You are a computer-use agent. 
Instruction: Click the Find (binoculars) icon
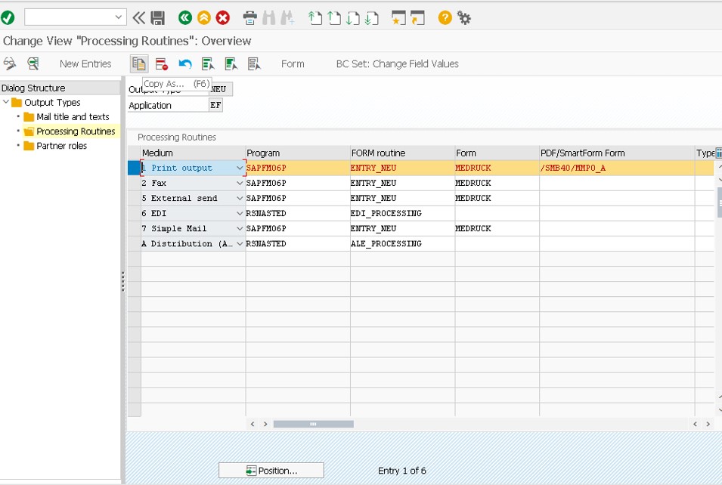(269, 18)
